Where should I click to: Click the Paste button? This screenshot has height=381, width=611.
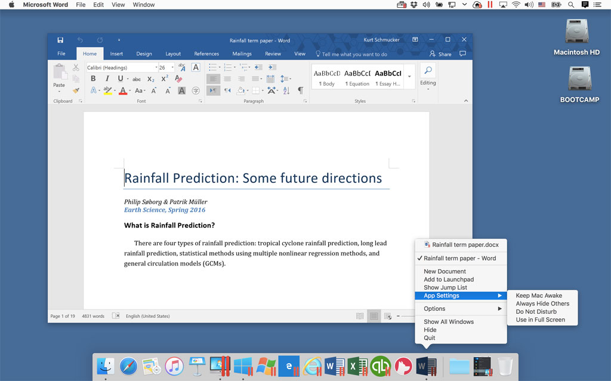(x=59, y=76)
